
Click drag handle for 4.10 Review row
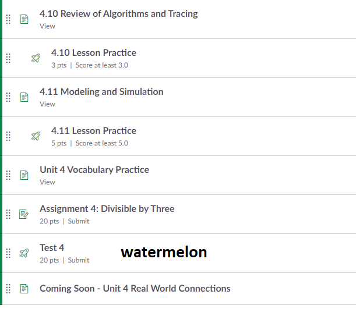[x=8, y=19]
